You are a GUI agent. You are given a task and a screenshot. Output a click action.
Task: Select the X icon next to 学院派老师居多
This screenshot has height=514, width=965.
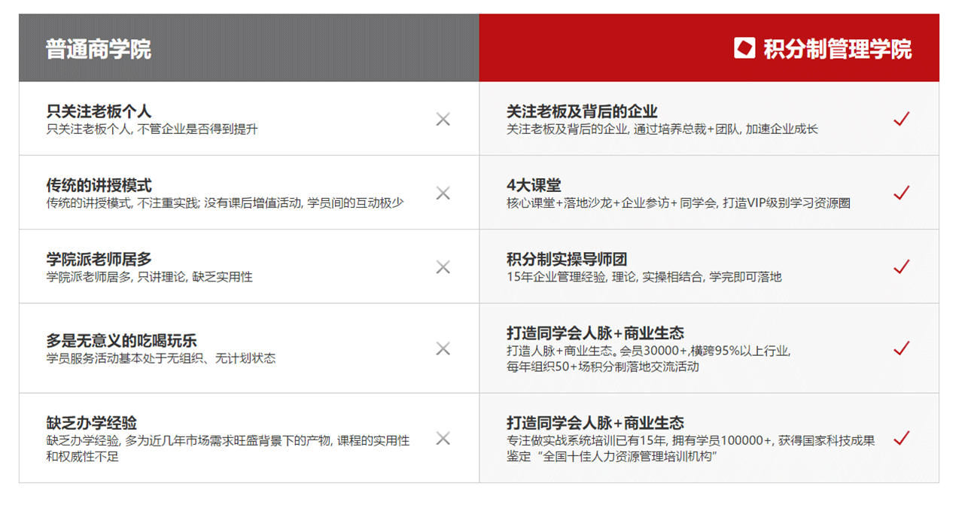pos(443,267)
